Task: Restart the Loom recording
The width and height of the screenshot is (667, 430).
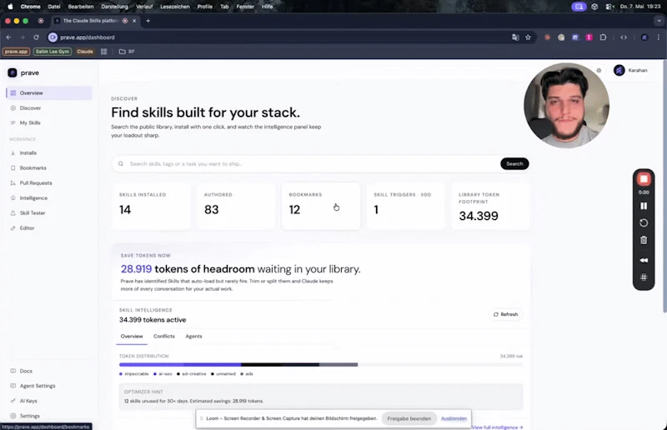Action: (x=644, y=222)
